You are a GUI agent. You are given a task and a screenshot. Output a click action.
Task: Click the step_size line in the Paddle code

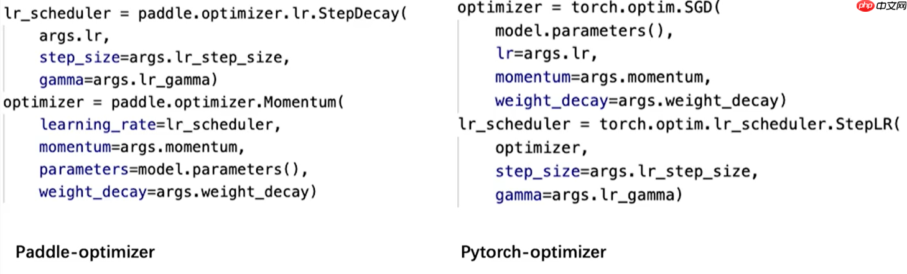pyautogui.click(x=164, y=58)
